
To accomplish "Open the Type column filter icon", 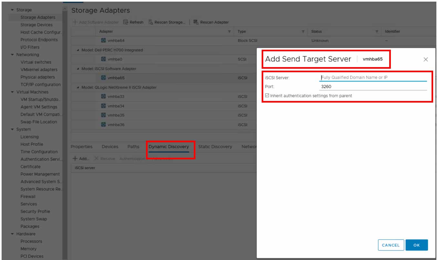I will [x=303, y=32].
